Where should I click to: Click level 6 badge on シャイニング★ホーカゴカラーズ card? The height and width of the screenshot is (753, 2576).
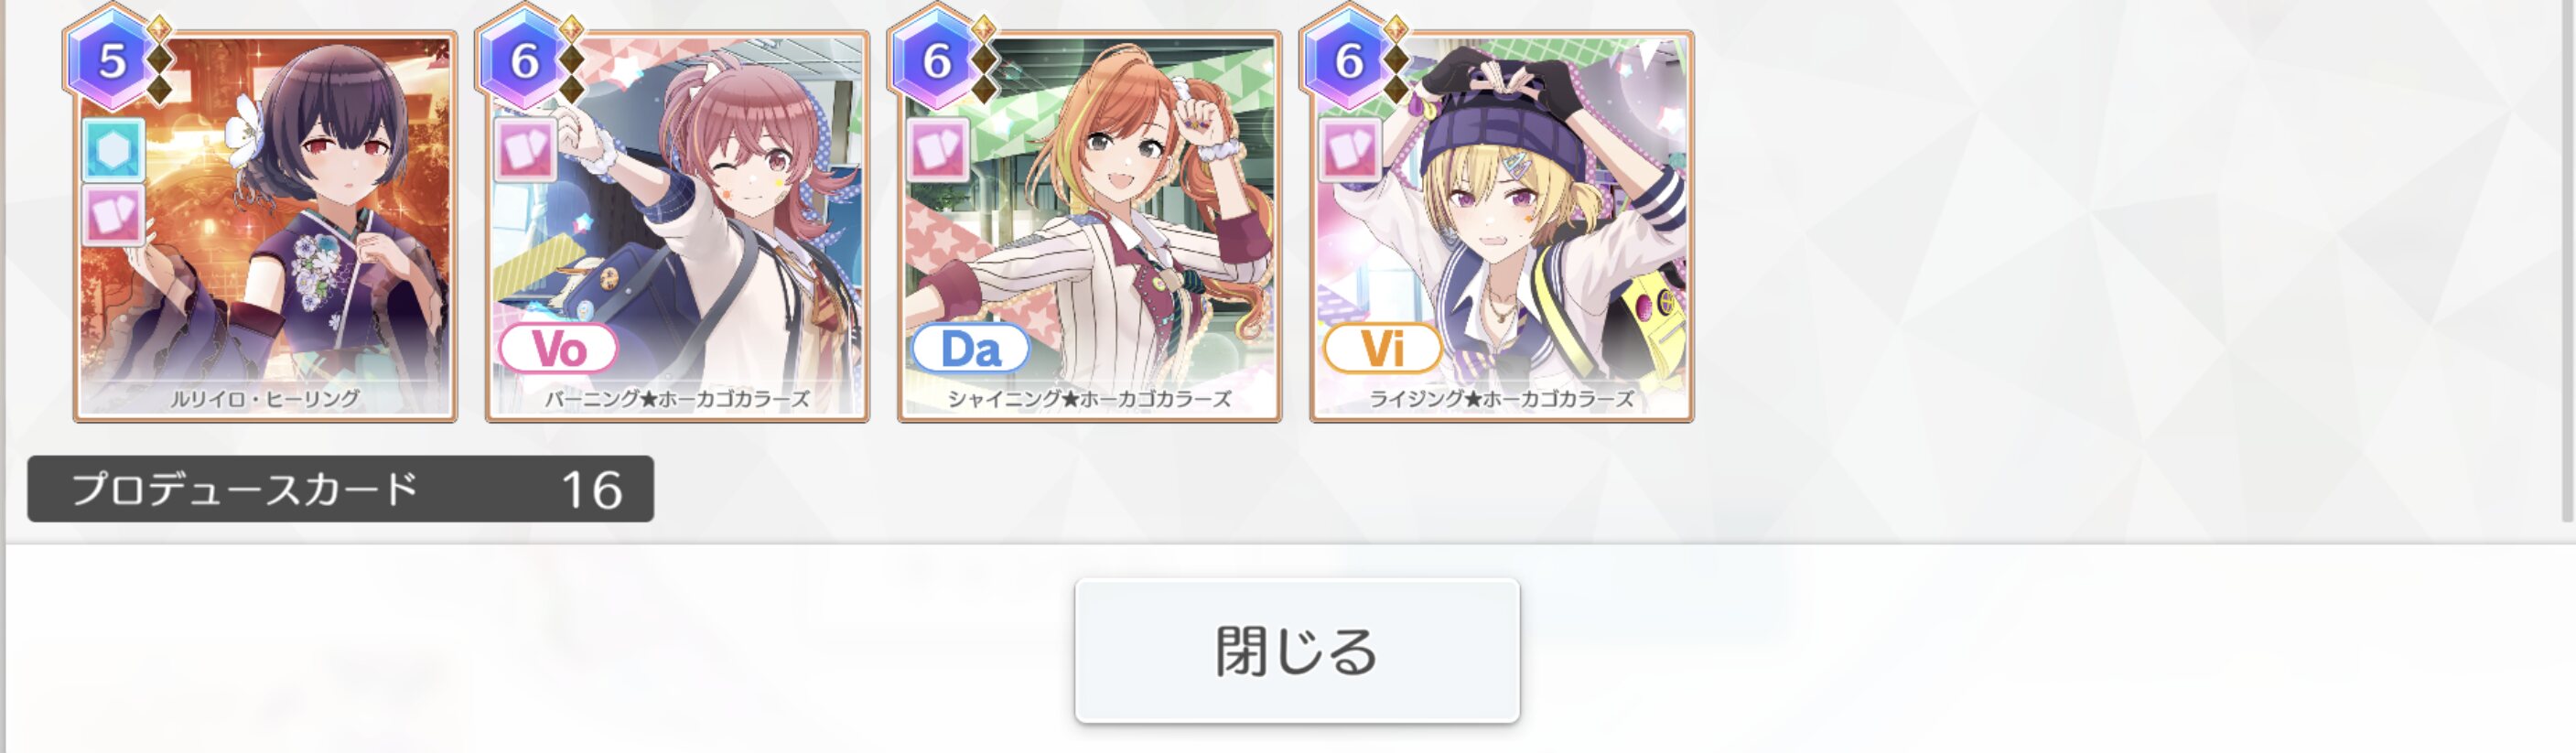point(936,60)
